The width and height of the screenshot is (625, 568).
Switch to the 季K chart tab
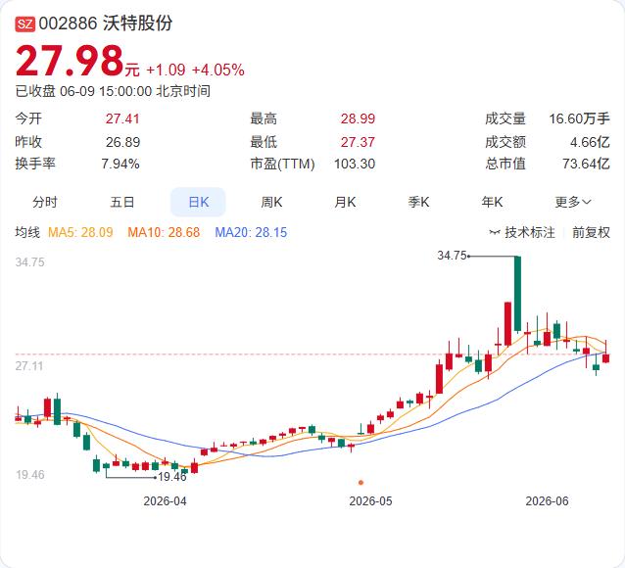[x=418, y=202]
